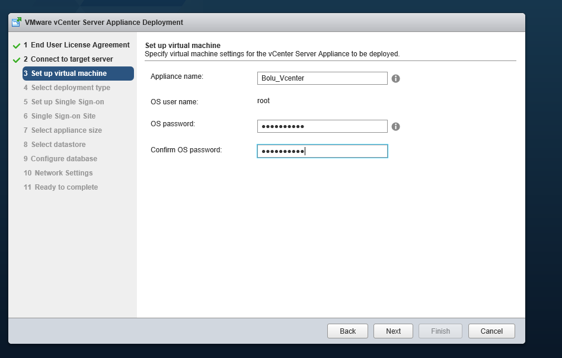
Task: Click the Next button
Action: (x=393, y=331)
